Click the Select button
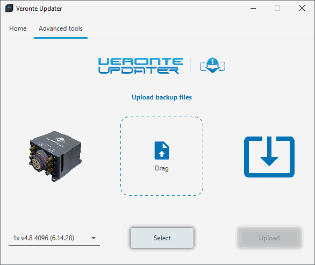This screenshot has width=315, height=265. [162, 238]
